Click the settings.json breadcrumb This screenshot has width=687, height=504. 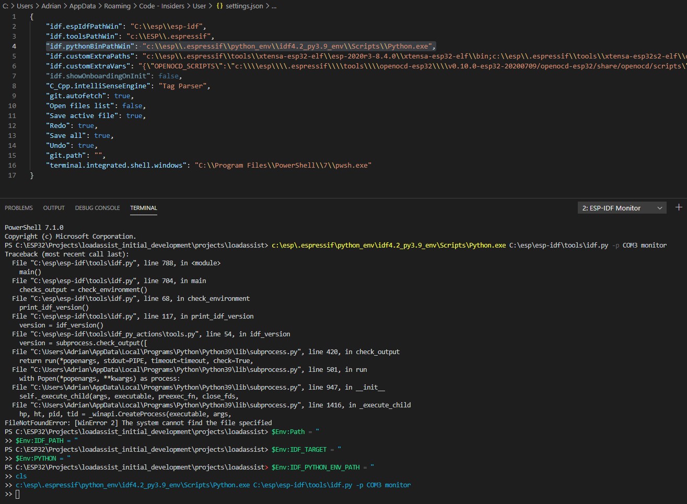tap(244, 6)
